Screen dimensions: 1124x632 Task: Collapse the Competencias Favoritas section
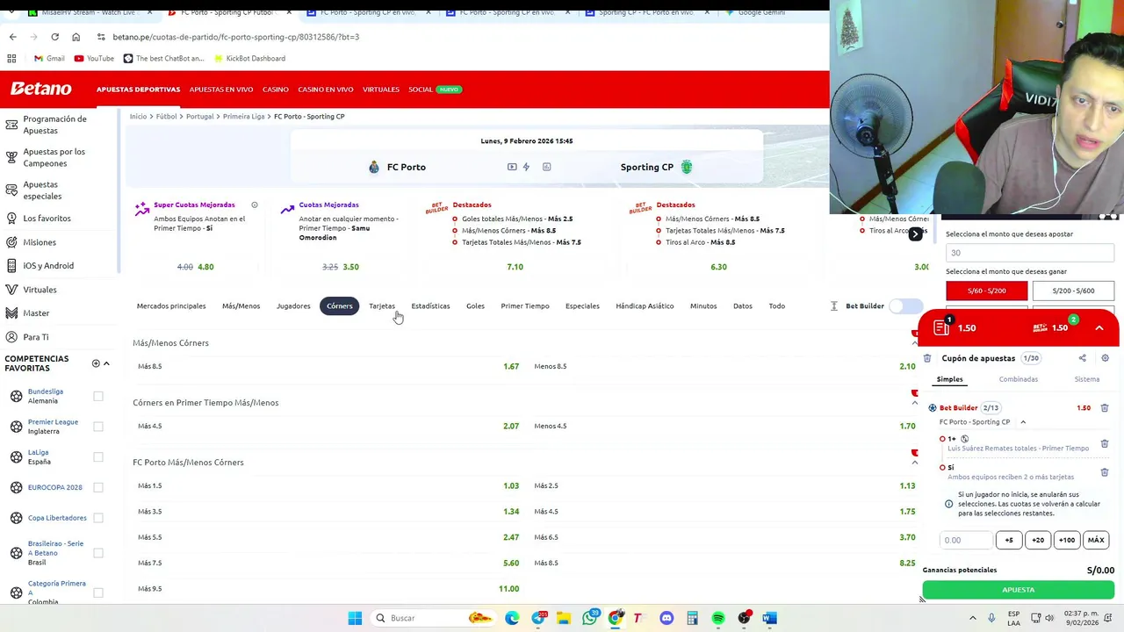[x=106, y=363]
